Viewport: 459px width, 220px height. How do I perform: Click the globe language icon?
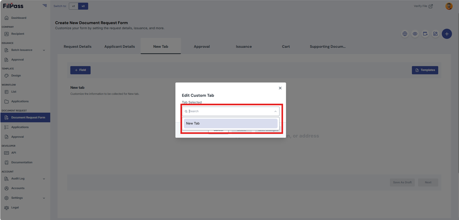click(405, 34)
